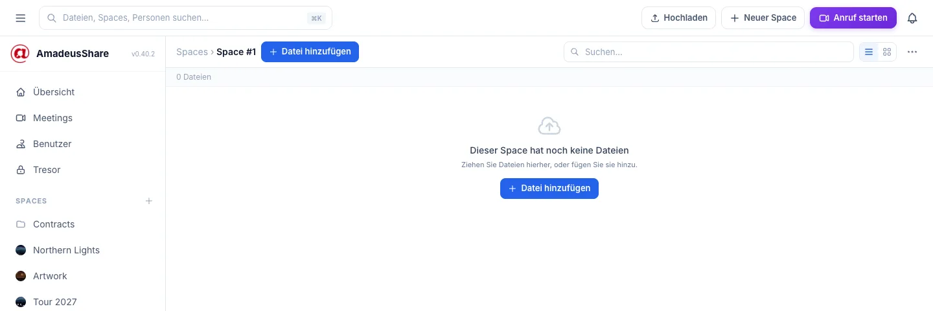Click the notification bell icon
This screenshot has height=311, width=933.
pos(912,18)
